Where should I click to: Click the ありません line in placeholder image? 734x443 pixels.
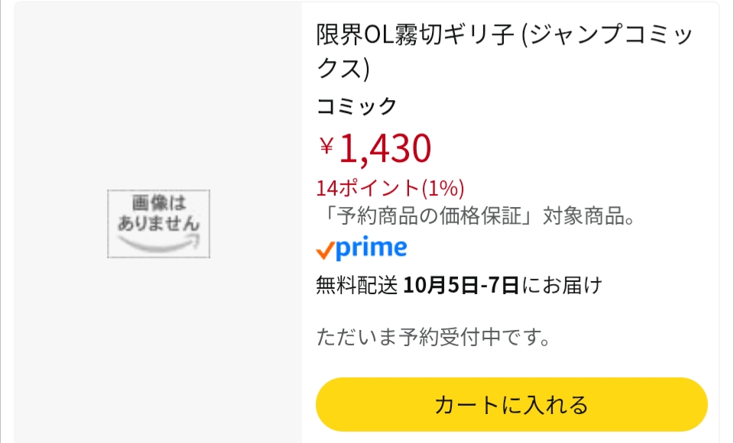158,224
